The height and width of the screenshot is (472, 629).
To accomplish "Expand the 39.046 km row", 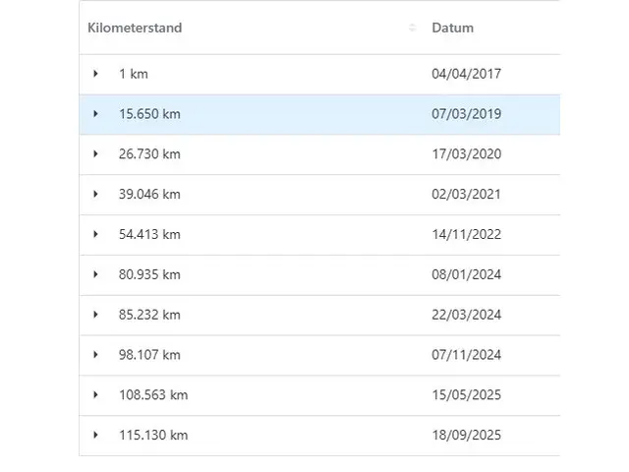I will tap(96, 195).
